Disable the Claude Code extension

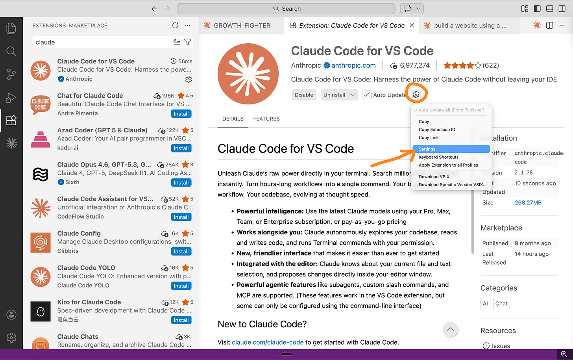304,95
